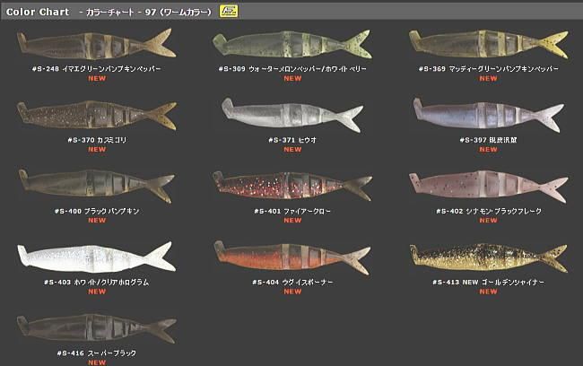Image resolution: width=583 pixels, height=366 pixels.
Task: Select the #S-416 super black lure
Action: pos(97,328)
